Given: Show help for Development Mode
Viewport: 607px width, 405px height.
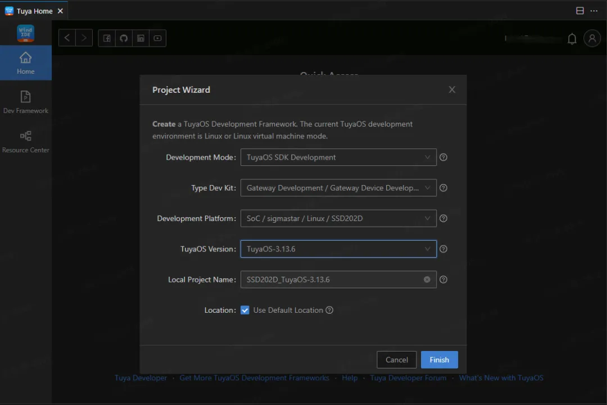Looking at the screenshot, I should click(x=443, y=157).
